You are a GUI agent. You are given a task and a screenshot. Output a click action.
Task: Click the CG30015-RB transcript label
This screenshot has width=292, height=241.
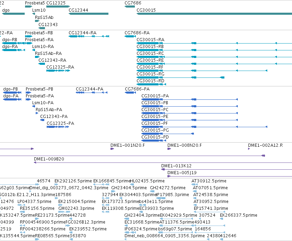coord(150,47)
